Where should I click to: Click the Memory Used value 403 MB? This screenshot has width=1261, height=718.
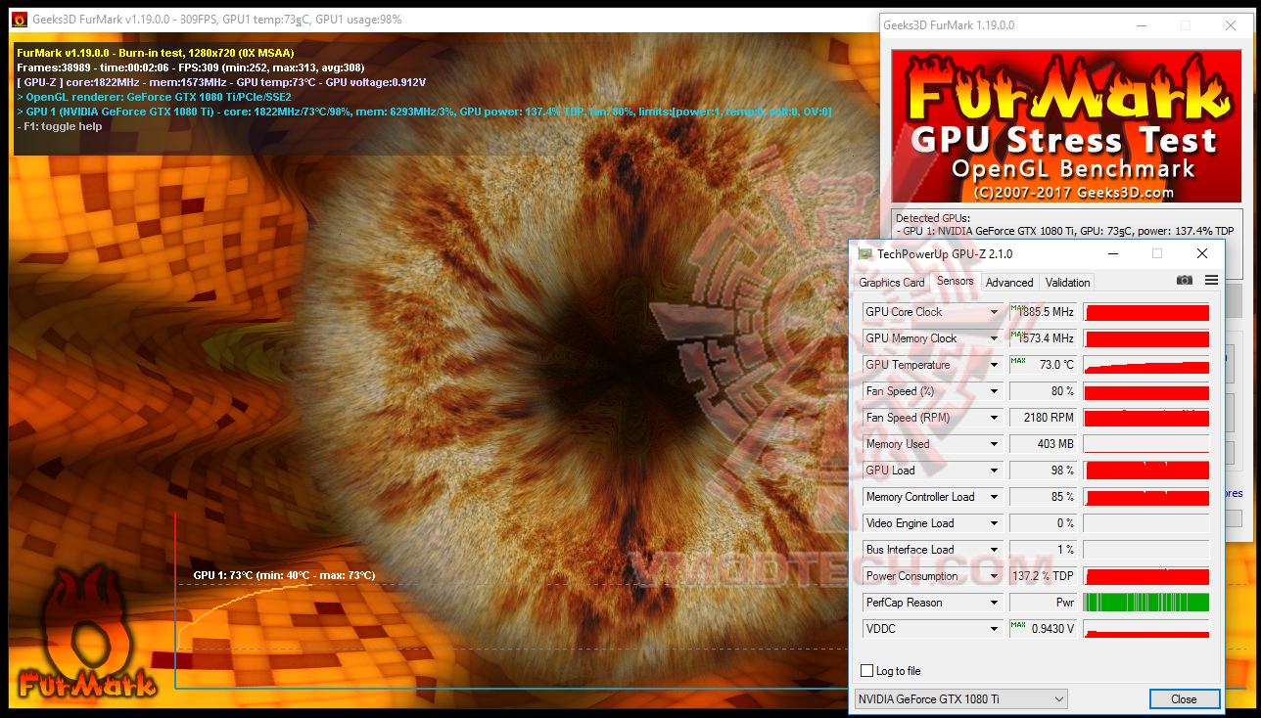coord(1043,444)
